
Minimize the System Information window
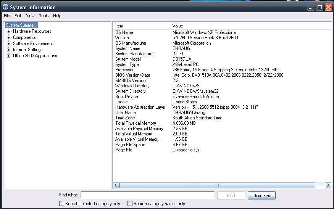[311, 8]
